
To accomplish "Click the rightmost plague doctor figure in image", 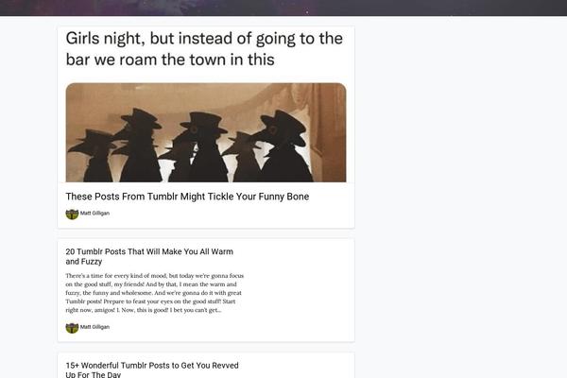I will pos(283,146).
